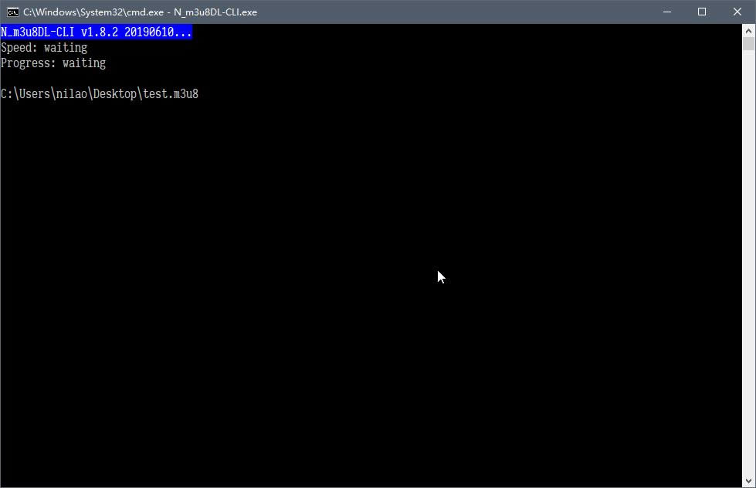Viewport: 756px width, 488px height.
Task: Click the 'Speed: waiting' line
Action: (x=44, y=47)
